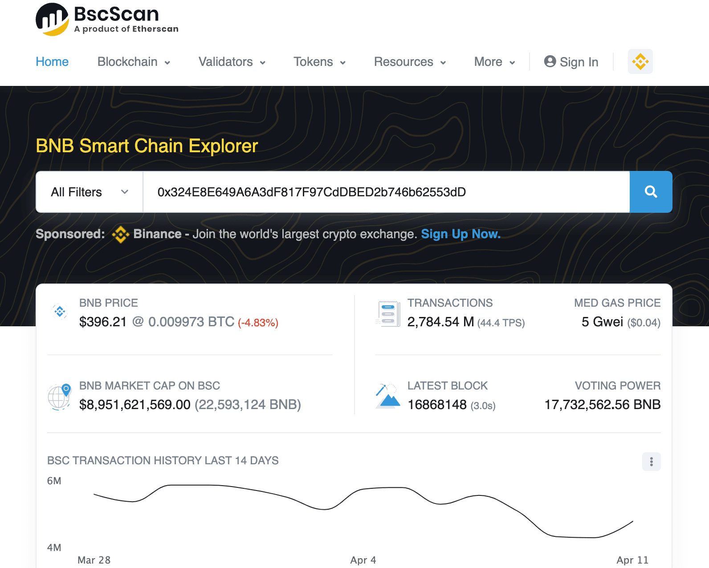Open the All Filters dropdown
Screen dimensions: 709x568
90,192
